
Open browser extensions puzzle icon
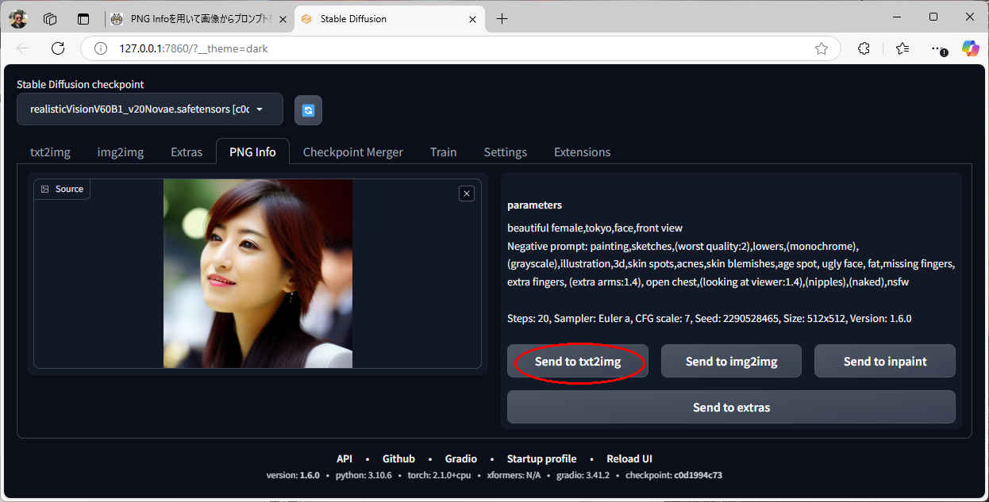point(864,48)
